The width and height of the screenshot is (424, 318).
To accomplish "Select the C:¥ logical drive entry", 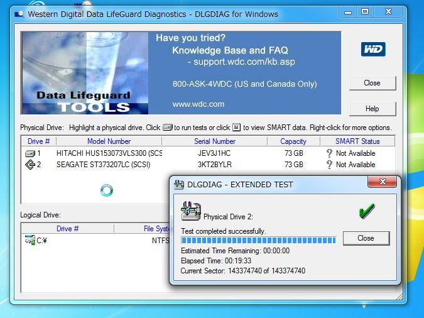I will [x=36, y=240].
